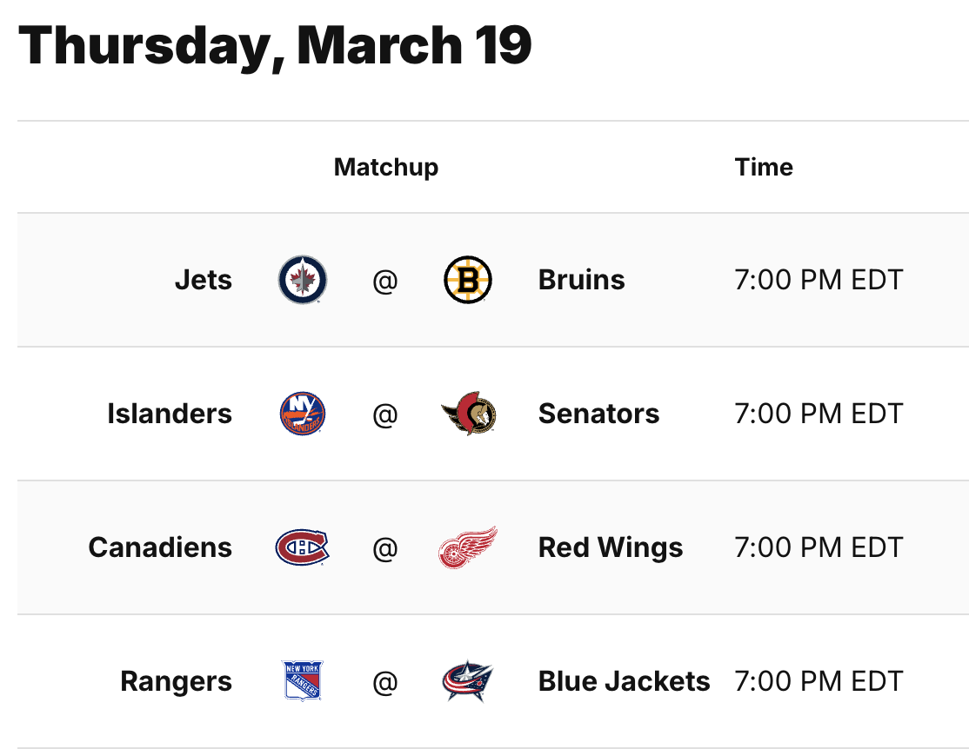Image resolution: width=969 pixels, height=749 pixels.
Task: Select the Red Wings team name
Action: [x=611, y=547]
